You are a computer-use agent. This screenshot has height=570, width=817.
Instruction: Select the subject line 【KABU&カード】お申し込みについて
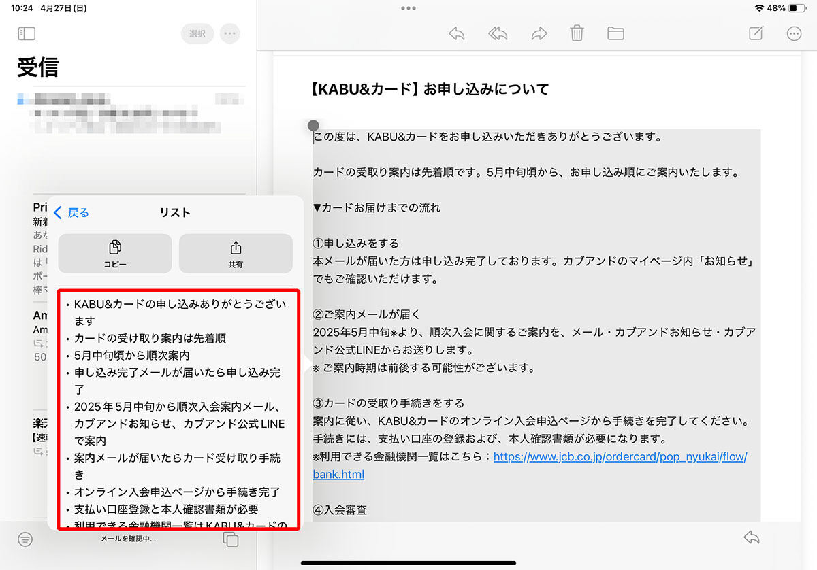coord(429,89)
